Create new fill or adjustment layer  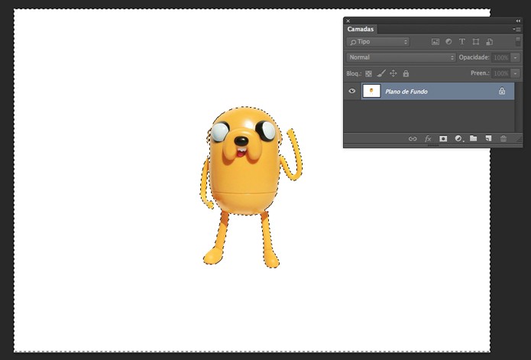458,138
